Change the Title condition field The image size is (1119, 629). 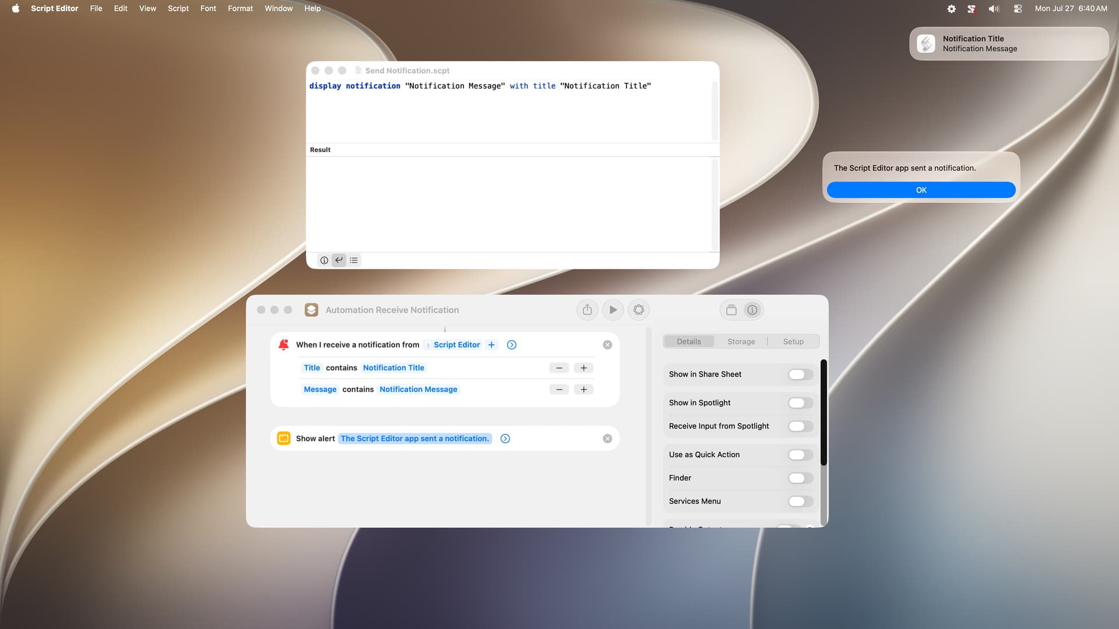click(x=312, y=367)
